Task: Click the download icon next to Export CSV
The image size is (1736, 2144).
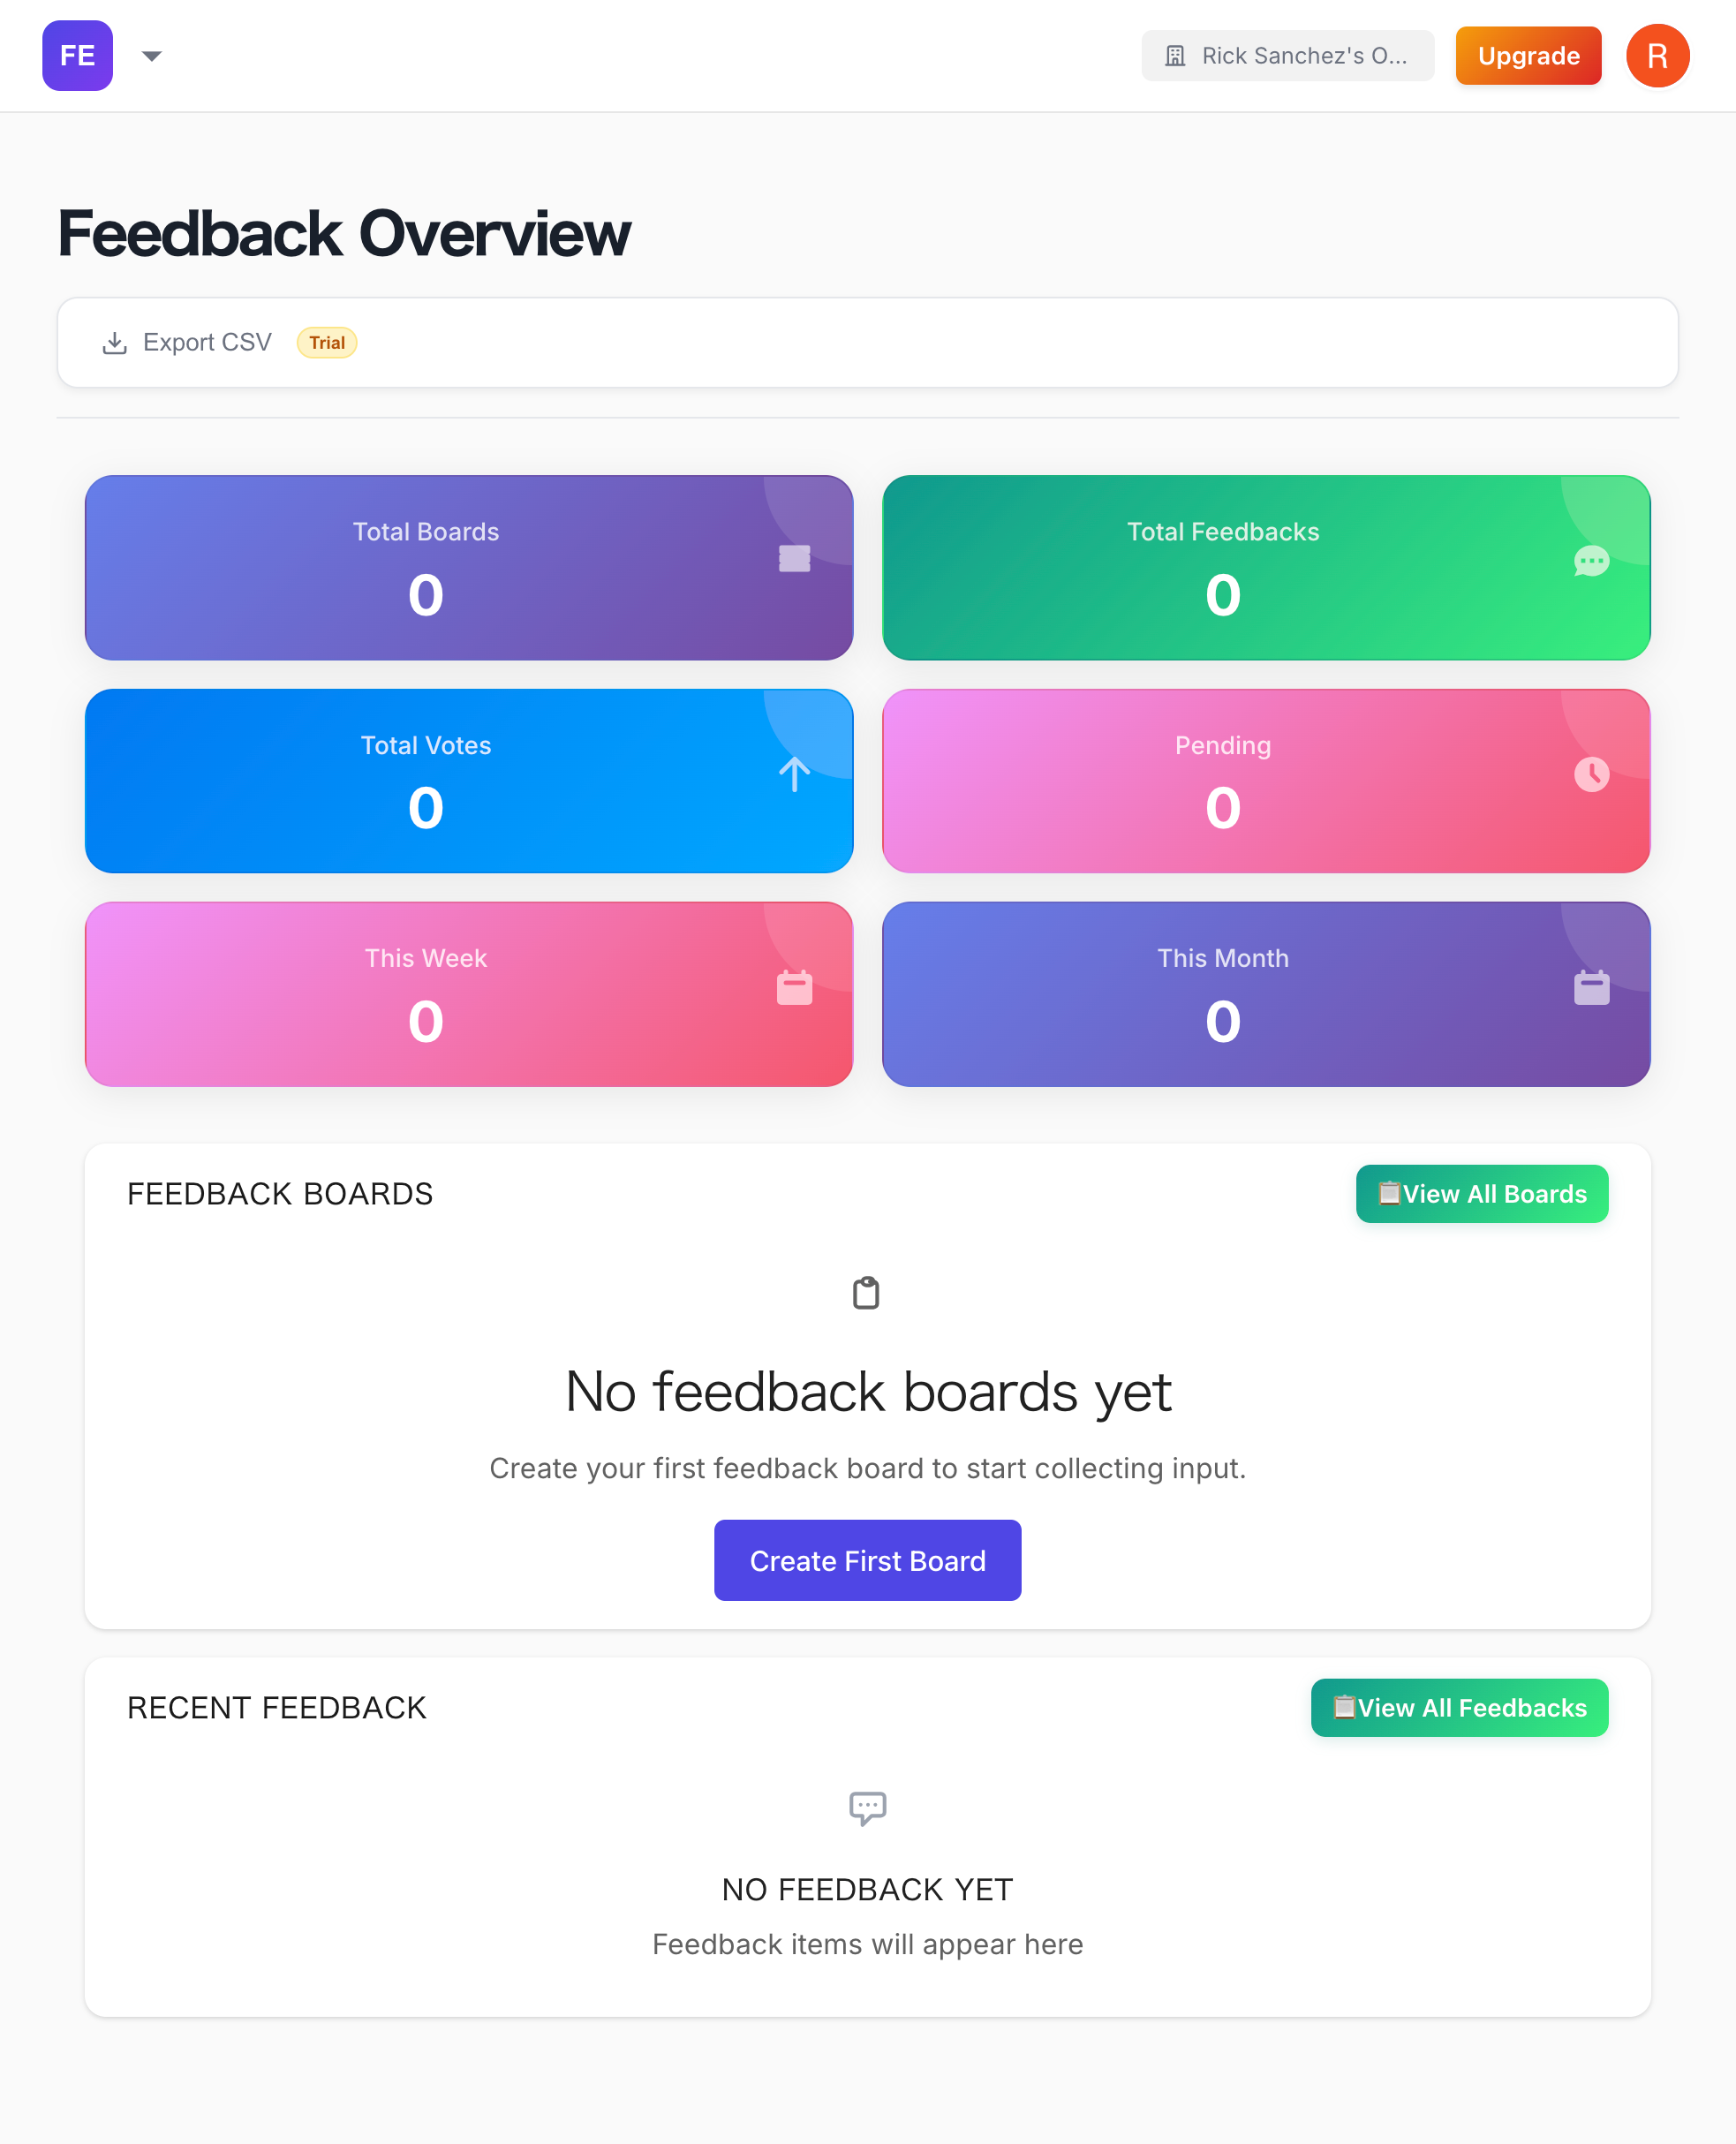Action: [x=115, y=342]
